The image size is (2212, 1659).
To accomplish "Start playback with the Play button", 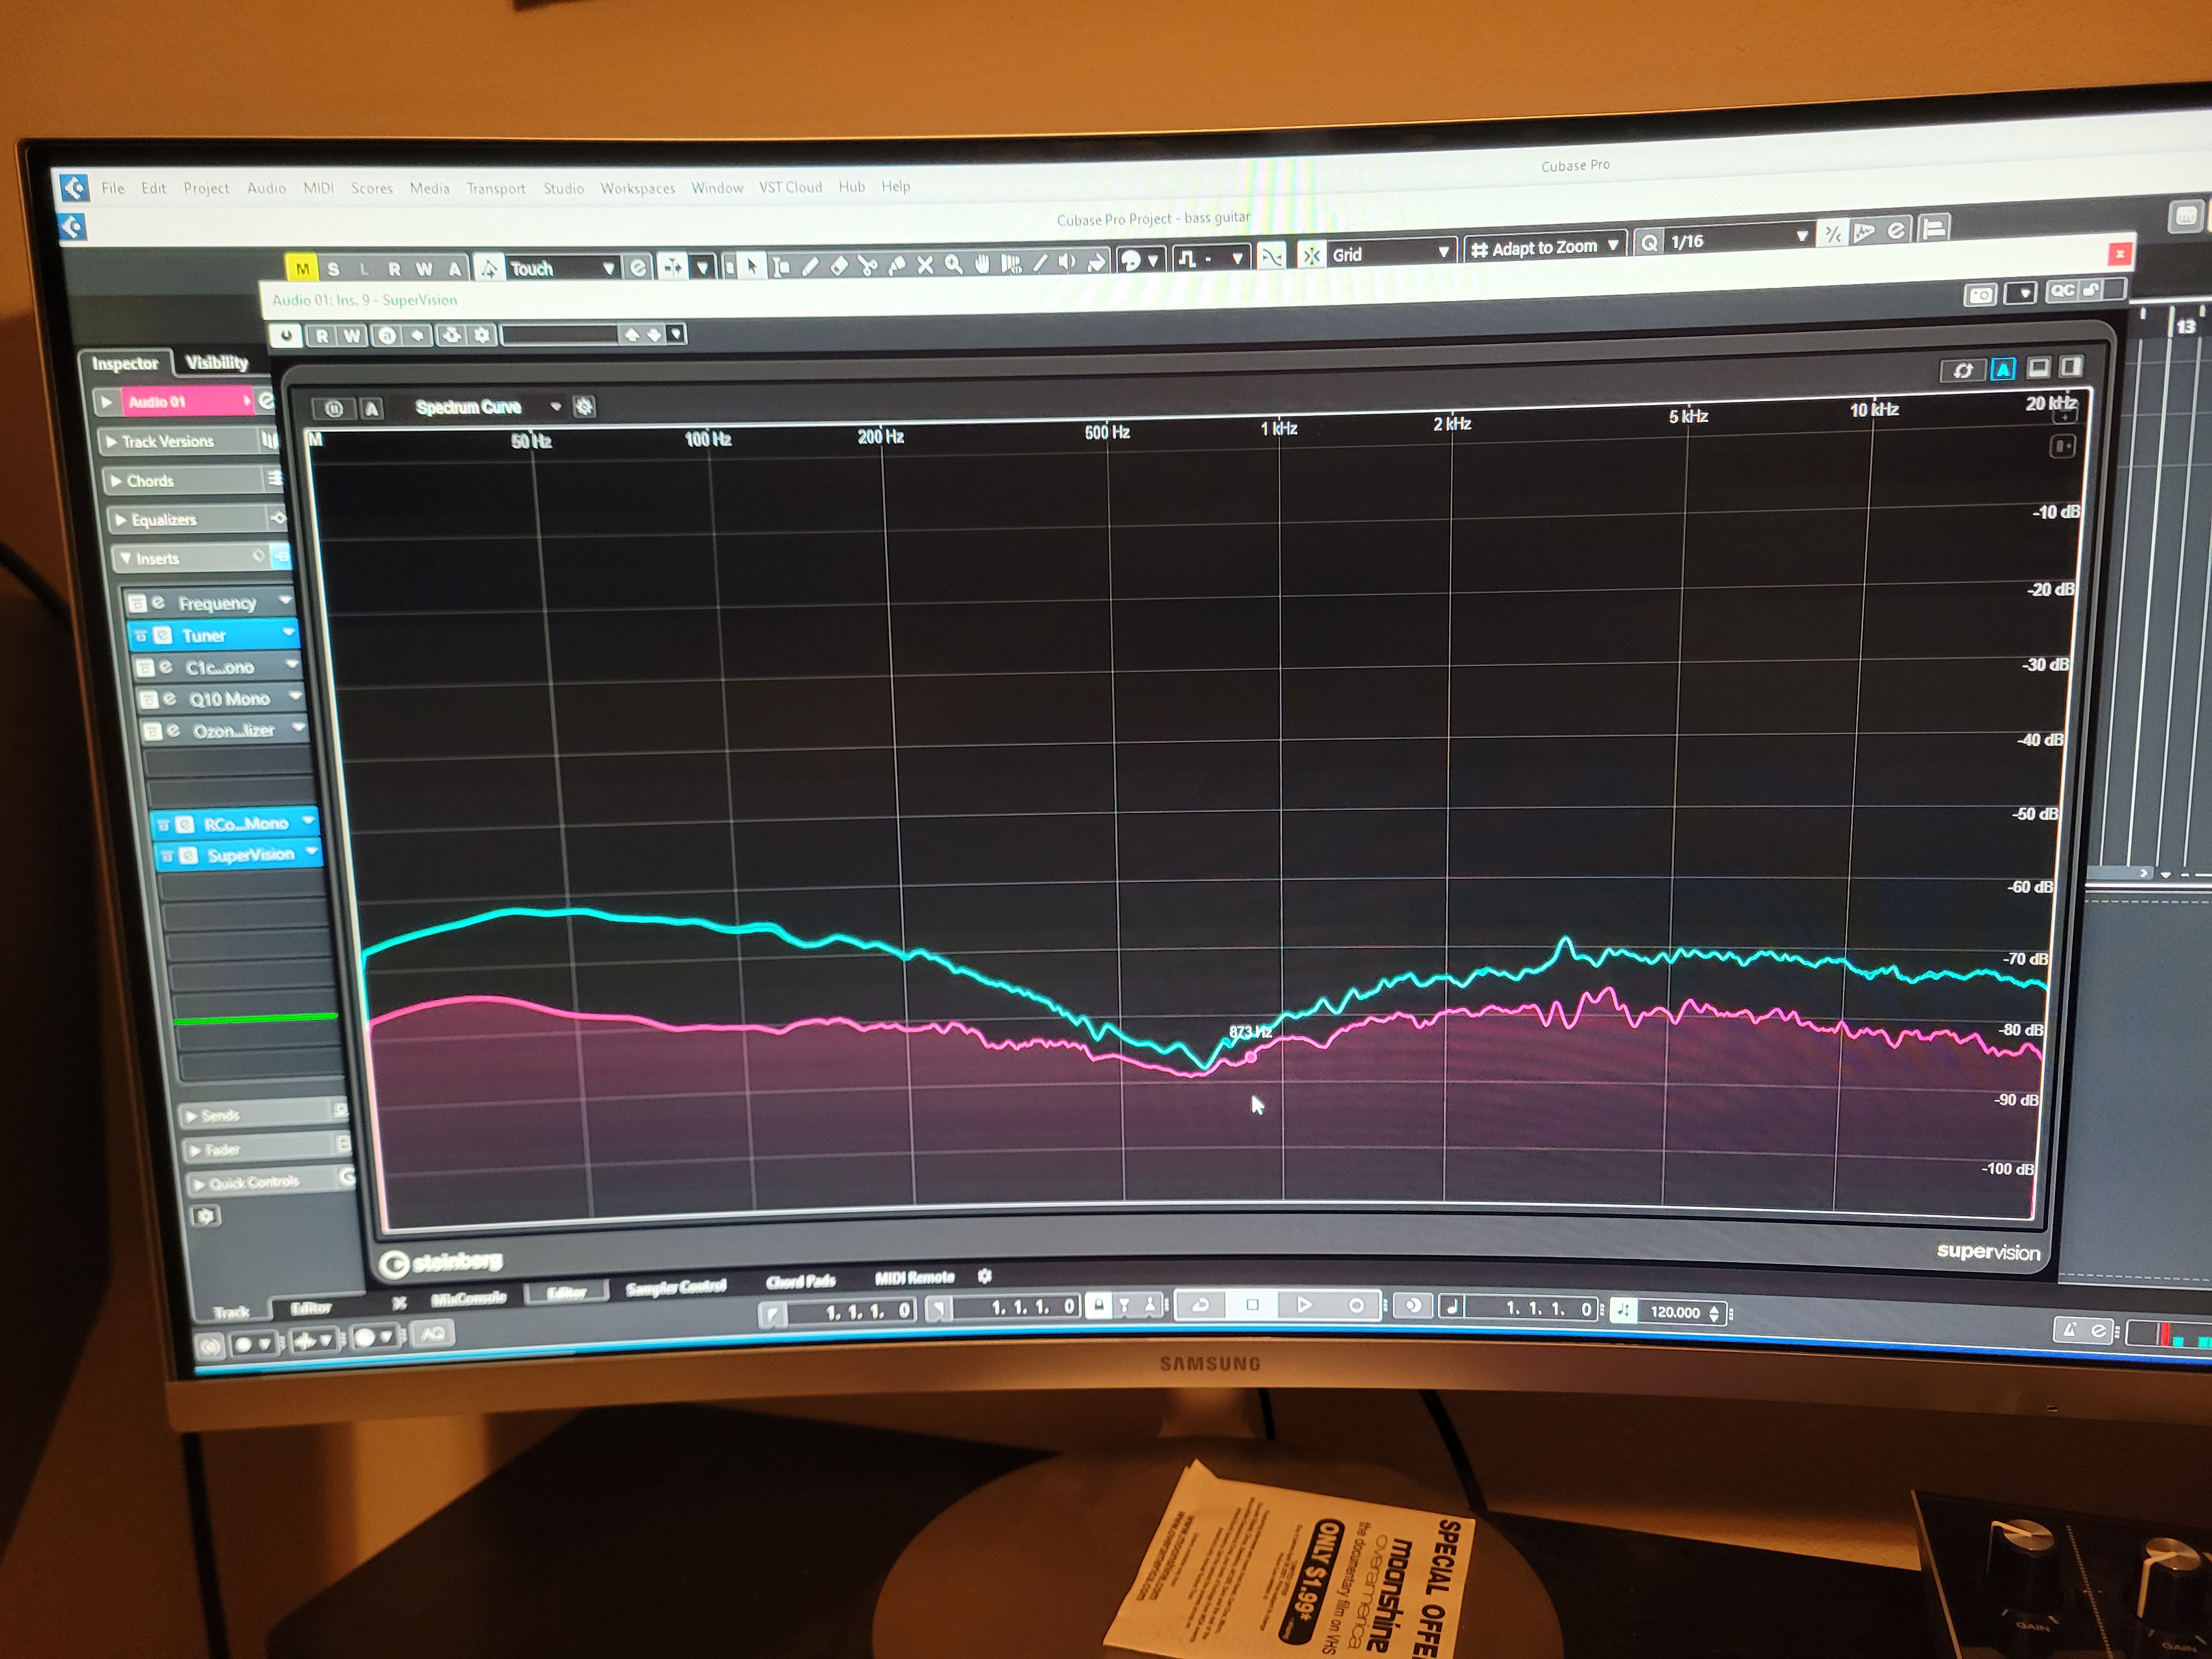I will pos(1303,1304).
